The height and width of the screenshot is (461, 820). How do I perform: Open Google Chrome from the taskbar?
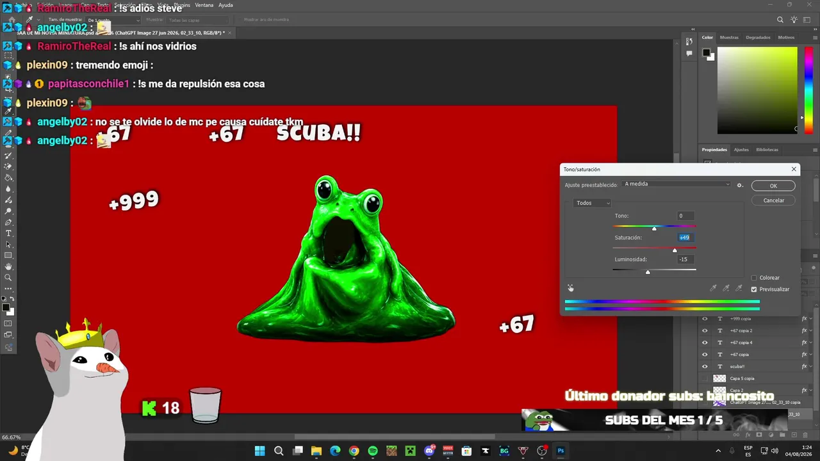[354, 451]
